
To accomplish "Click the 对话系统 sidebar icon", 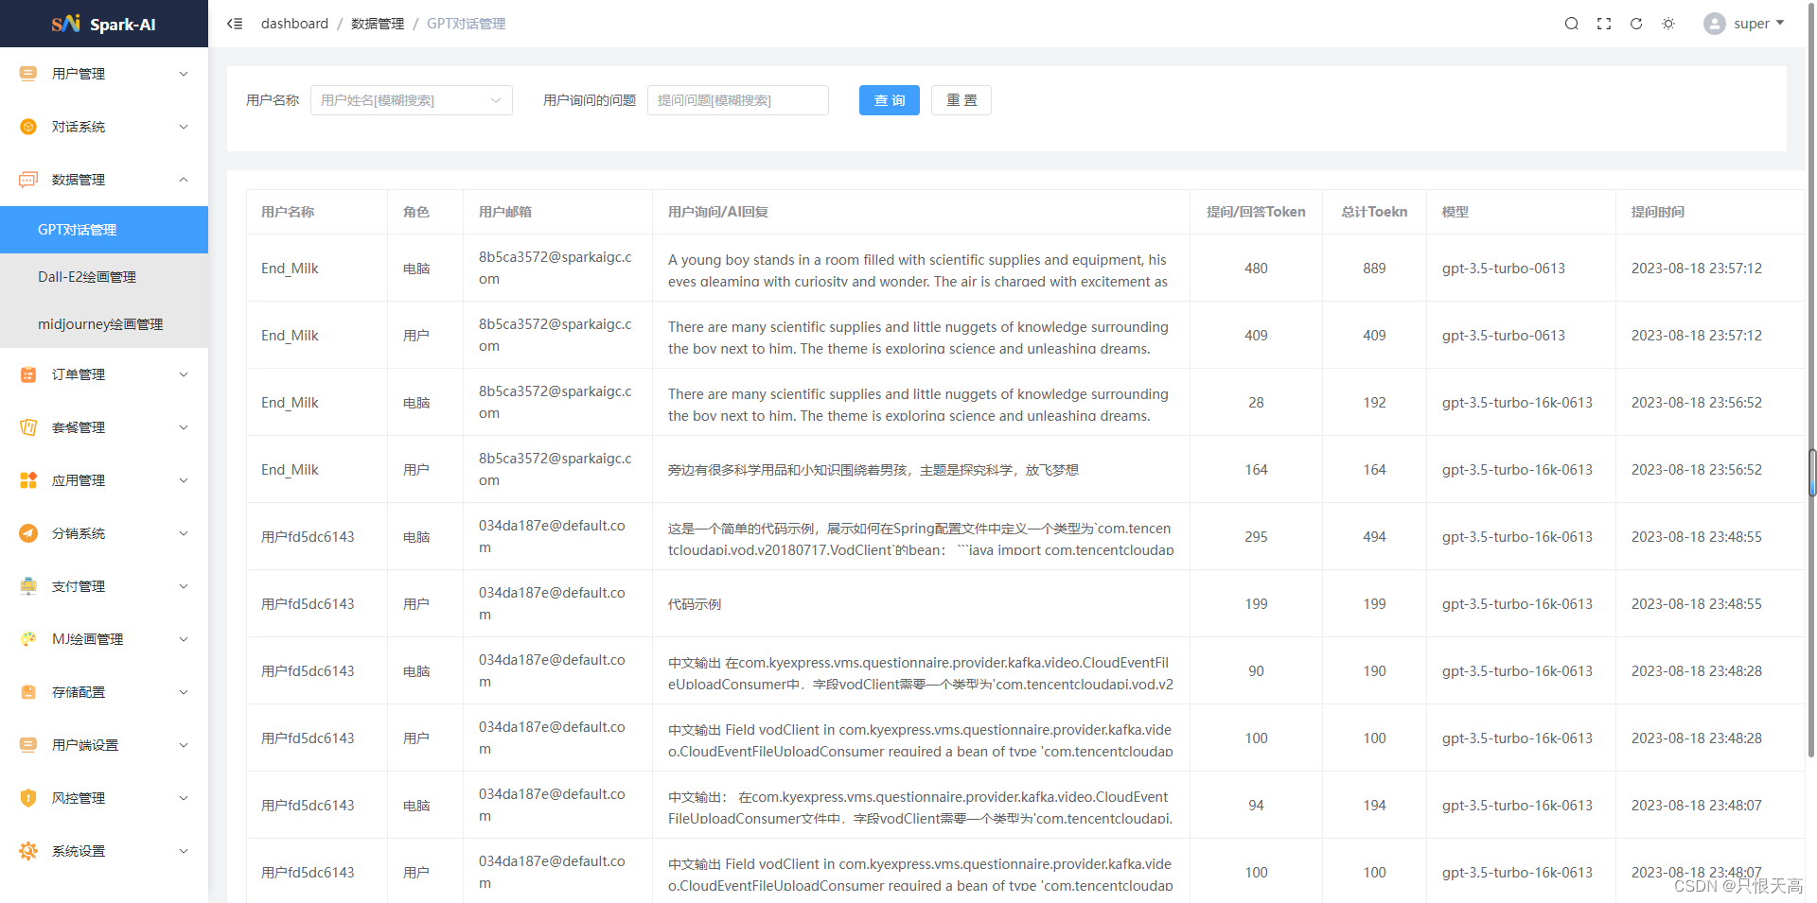I will click(28, 127).
